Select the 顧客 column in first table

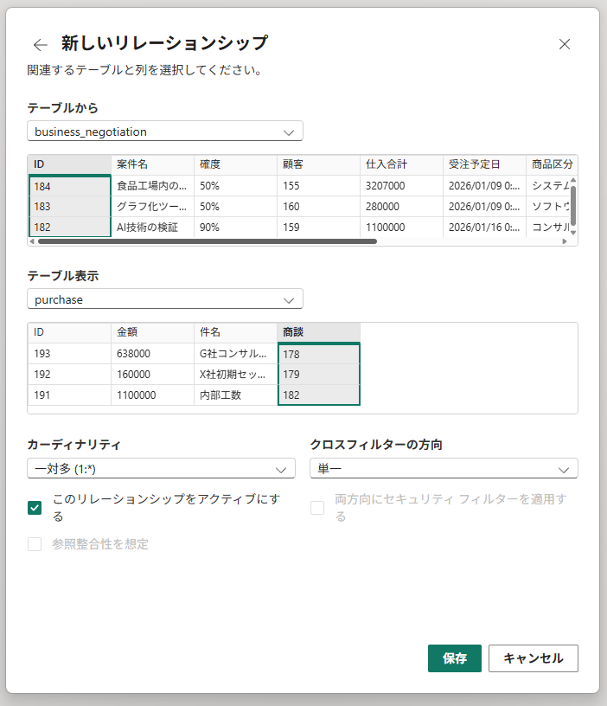click(x=317, y=164)
